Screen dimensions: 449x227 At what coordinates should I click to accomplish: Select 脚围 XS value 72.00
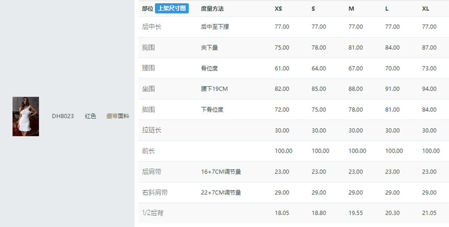click(282, 109)
